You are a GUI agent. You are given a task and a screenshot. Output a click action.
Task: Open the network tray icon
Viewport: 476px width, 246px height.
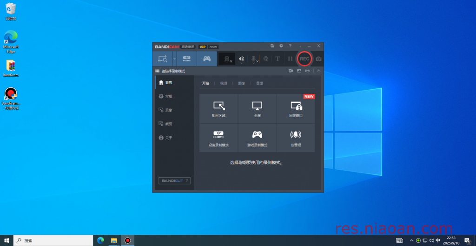pyautogui.click(x=425, y=240)
